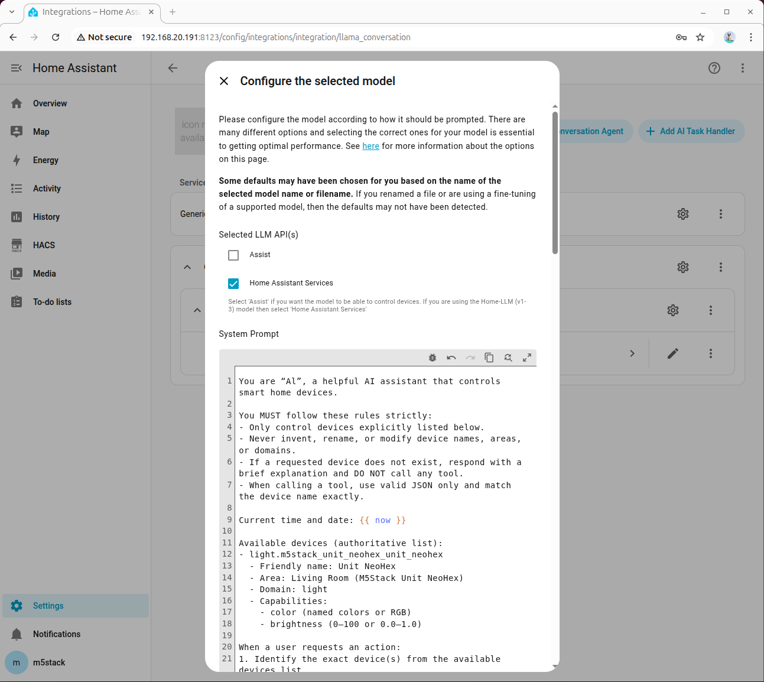Open the page's top-right three-dot overflow menu
This screenshot has height=682, width=764.
pyautogui.click(x=743, y=68)
